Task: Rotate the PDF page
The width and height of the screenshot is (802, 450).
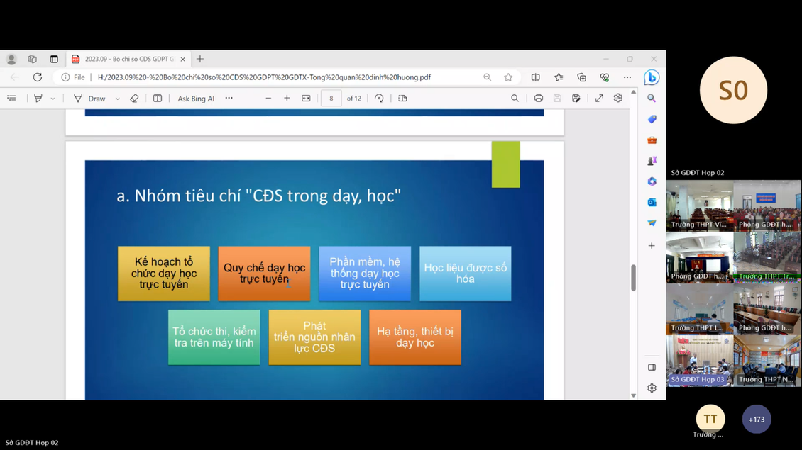Action: 379,99
